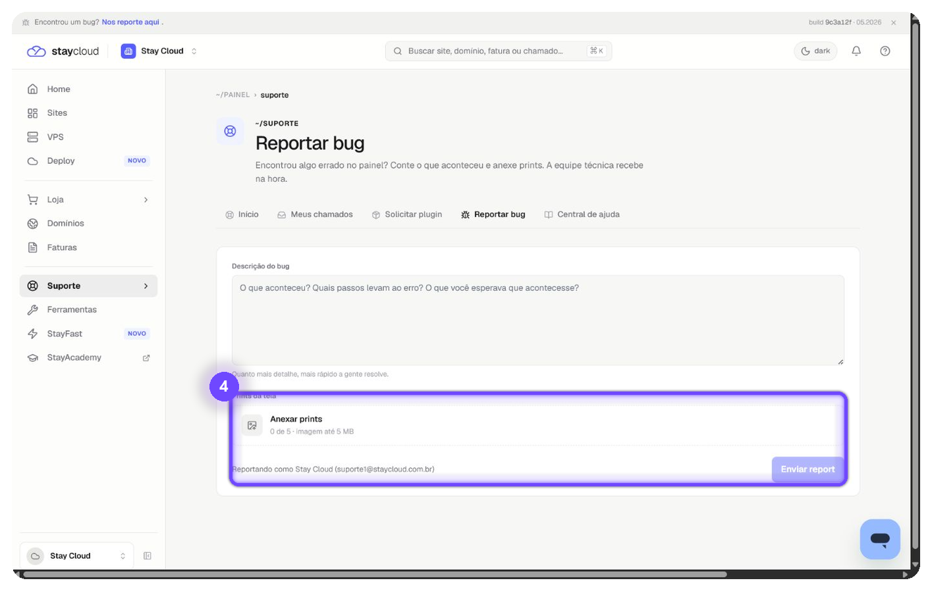
Task: Click the bug icon in the top banner
Action: (26, 22)
